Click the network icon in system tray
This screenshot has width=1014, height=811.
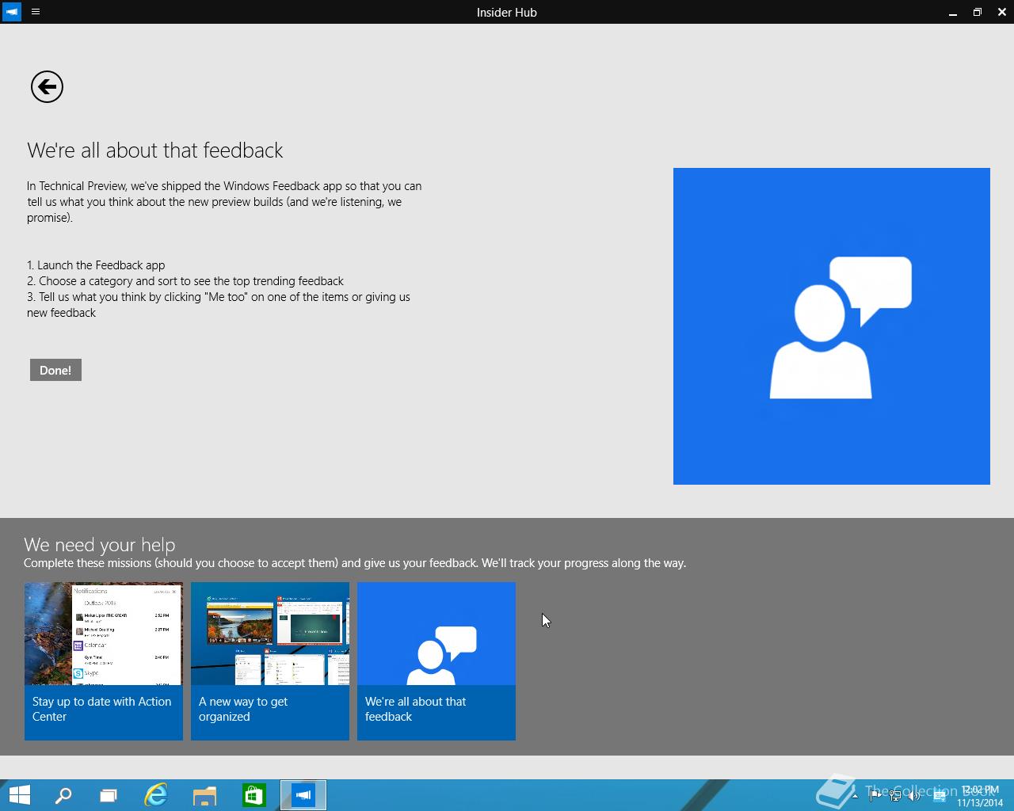click(x=895, y=796)
